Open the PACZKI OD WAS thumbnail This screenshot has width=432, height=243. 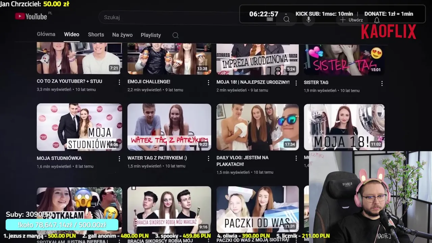click(x=258, y=209)
